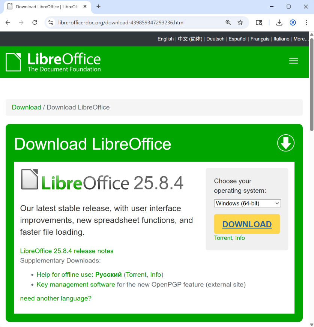View site information icon in address bar
This screenshot has height=327, width=314.
click(51, 22)
